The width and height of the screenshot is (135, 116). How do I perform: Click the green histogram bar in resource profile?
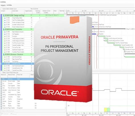click(109, 110)
